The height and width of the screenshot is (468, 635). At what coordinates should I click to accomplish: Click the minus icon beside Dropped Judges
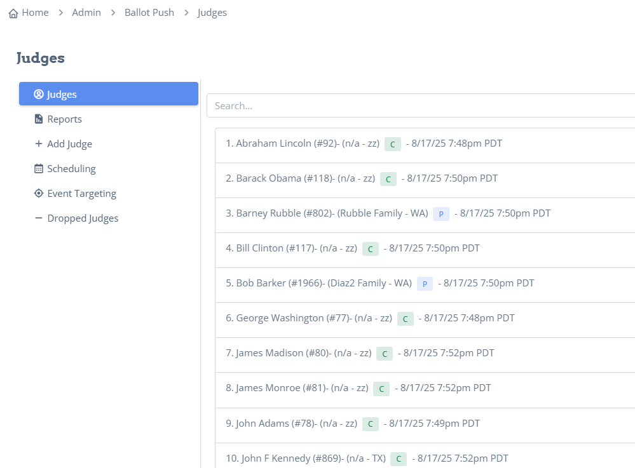point(39,218)
